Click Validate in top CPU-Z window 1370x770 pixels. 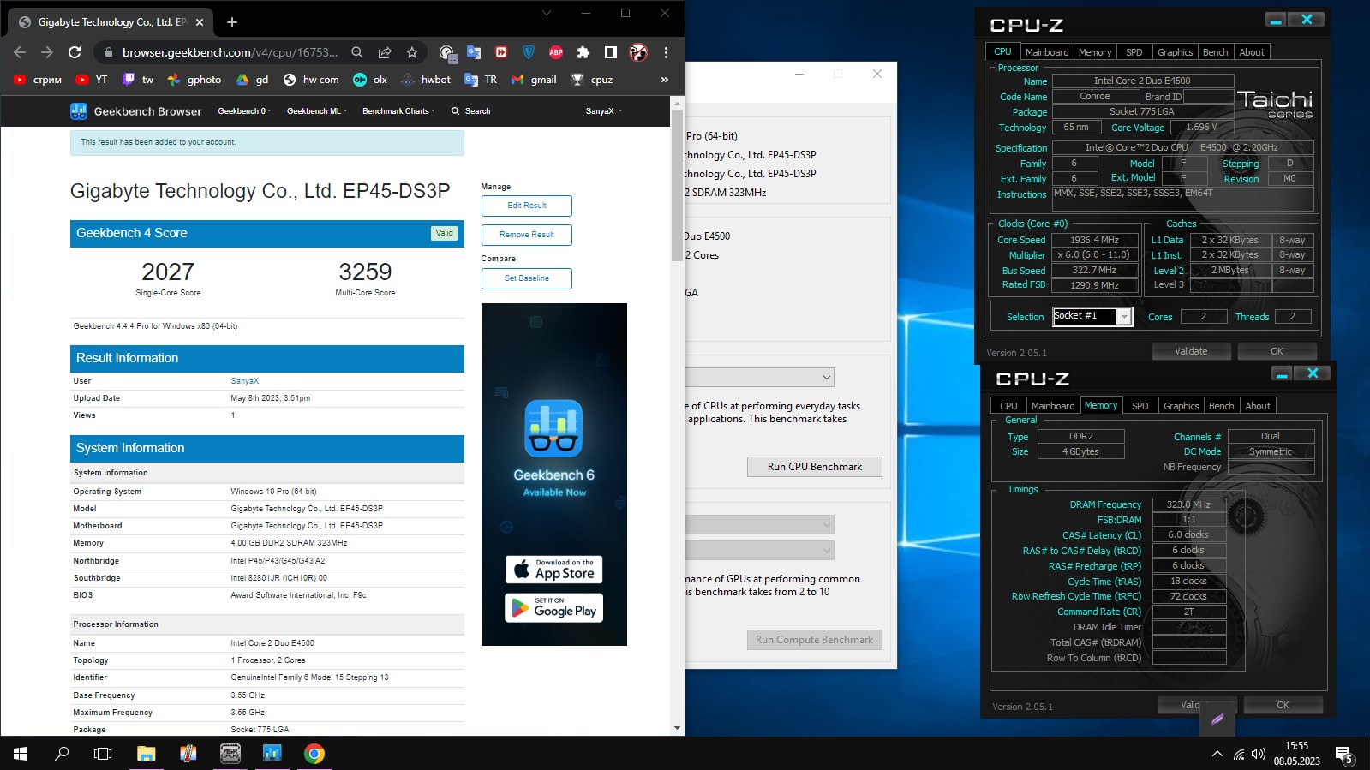tap(1191, 351)
